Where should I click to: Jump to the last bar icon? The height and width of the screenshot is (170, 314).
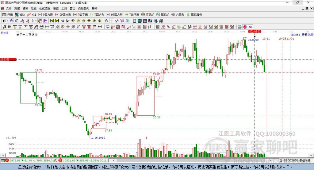coord(57,21)
